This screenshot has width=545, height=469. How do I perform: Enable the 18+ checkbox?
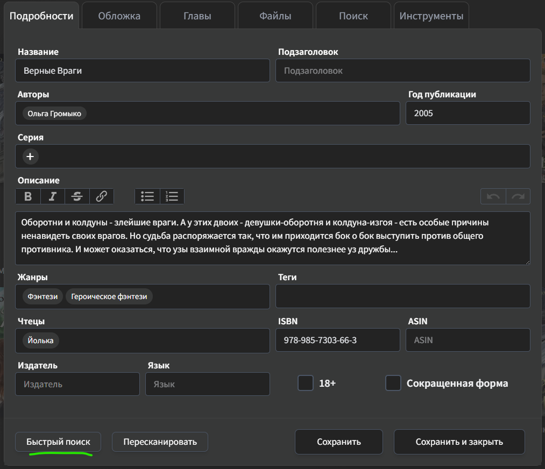coord(306,383)
